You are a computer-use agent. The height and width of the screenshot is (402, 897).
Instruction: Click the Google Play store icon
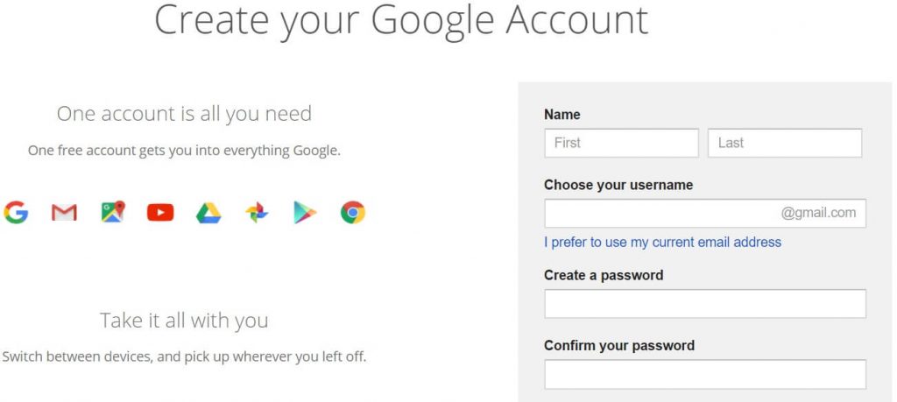(305, 213)
